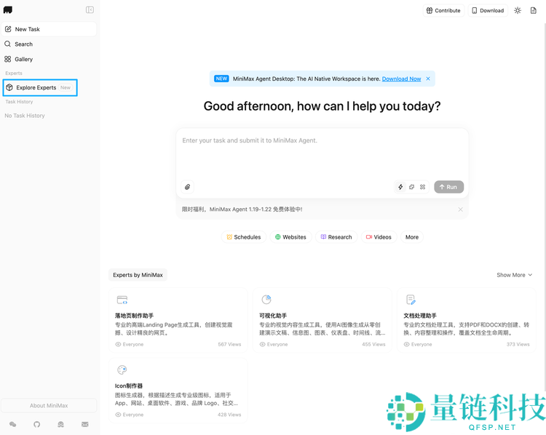
Task: Click '428 Views' text
Action: click(x=229, y=415)
